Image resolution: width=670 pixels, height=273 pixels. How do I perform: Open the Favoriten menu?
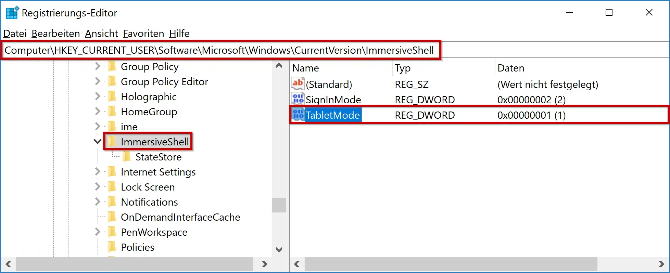coord(143,33)
